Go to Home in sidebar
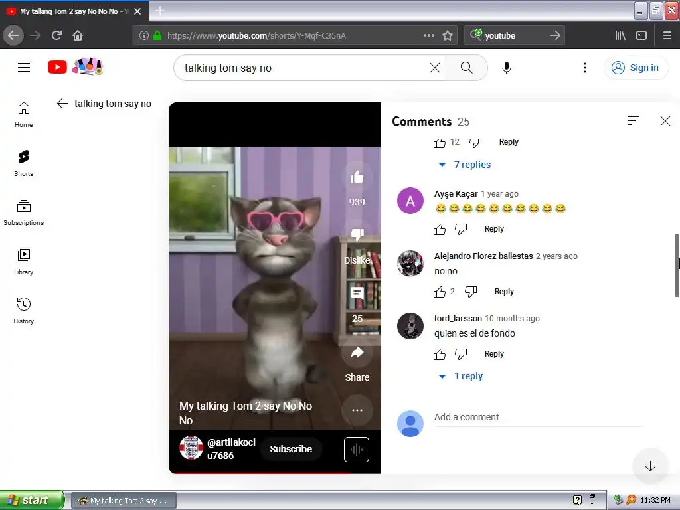The width and height of the screenshot is (680, 510). click(x=24, y=114)
